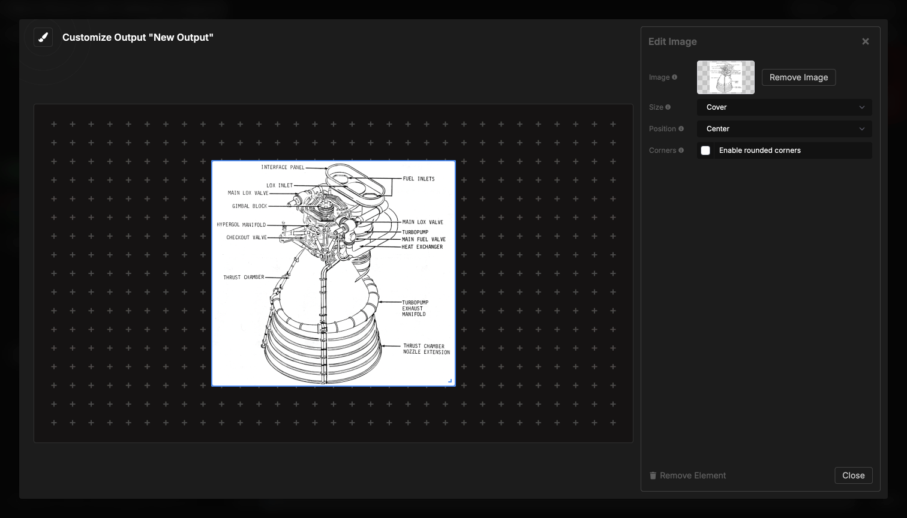
Task: Close the Edit Image panel with the X
Action: pos(865,41)
